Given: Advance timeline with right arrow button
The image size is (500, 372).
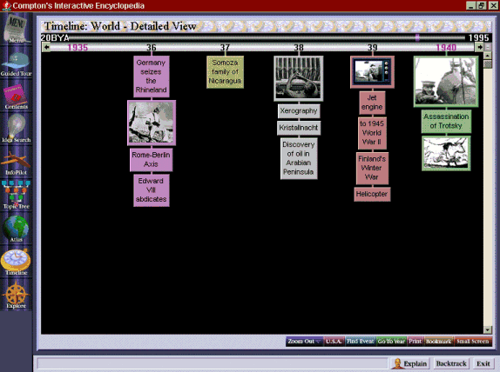Looking at the screenshot, I should (479, 48).
